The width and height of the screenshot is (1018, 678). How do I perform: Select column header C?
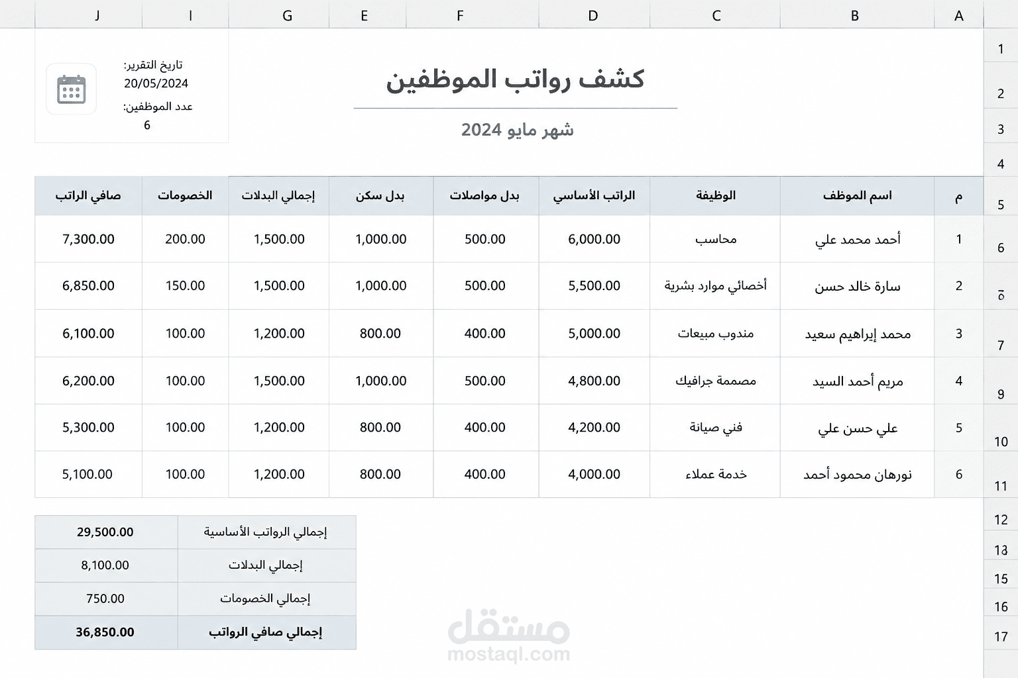(715, 15)
